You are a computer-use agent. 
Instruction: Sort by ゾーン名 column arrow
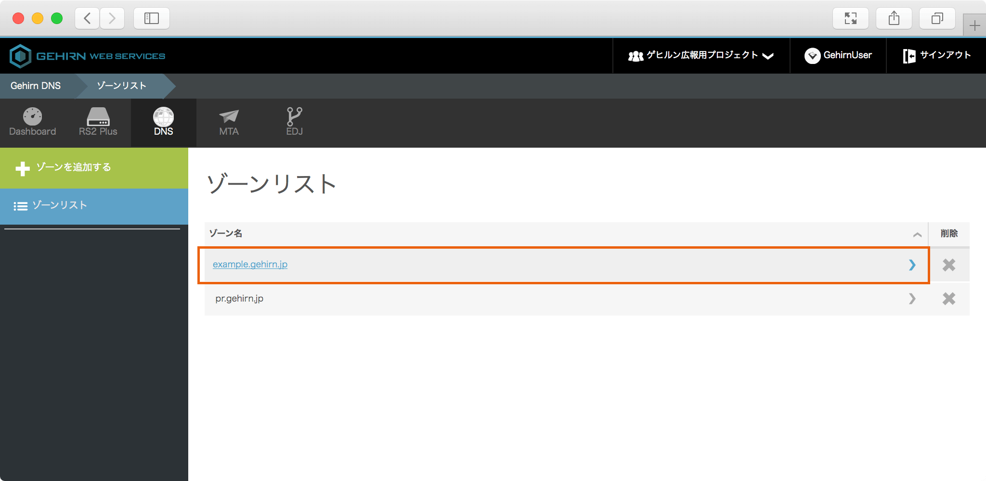pyautogui.click(x=917, y=235)
